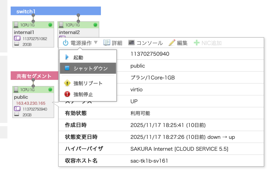The image size is (274, 179).
Task: Click the server icon on internal2 header
Action: point(61,25)
